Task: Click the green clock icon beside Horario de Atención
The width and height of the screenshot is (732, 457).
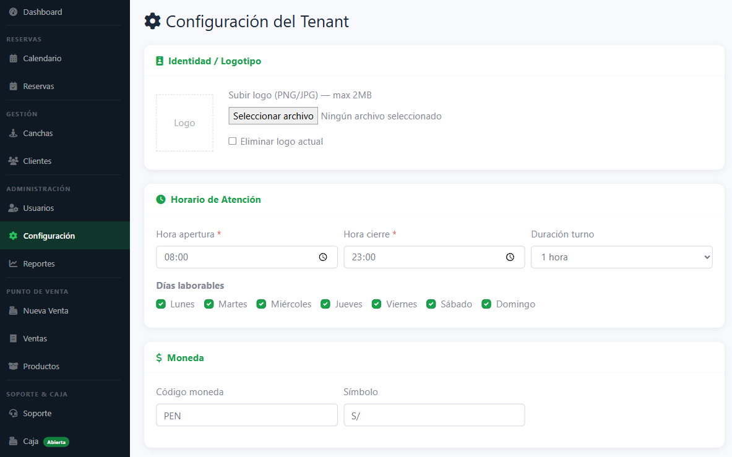Action: click(161, 200)
